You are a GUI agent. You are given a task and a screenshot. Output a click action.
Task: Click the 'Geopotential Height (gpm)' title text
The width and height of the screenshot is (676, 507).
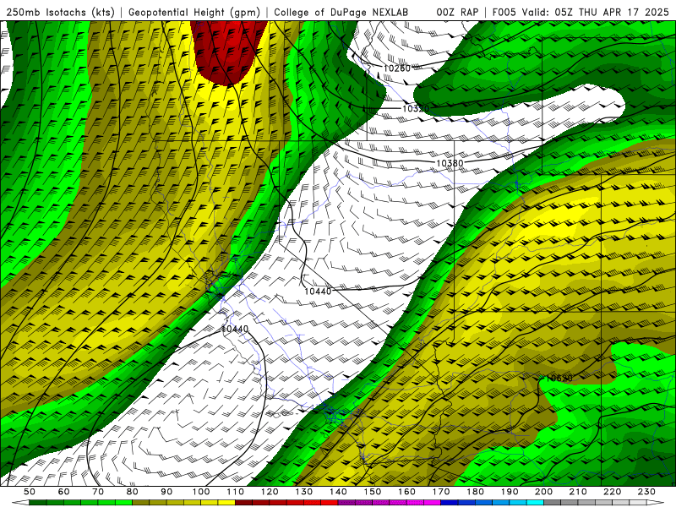pyautogui.click(x=194, y=13)
